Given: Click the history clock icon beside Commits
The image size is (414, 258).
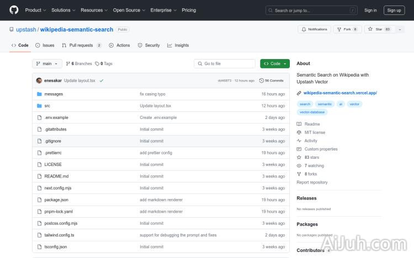Looking at the screenshot, I should click(x=262, y=80).
